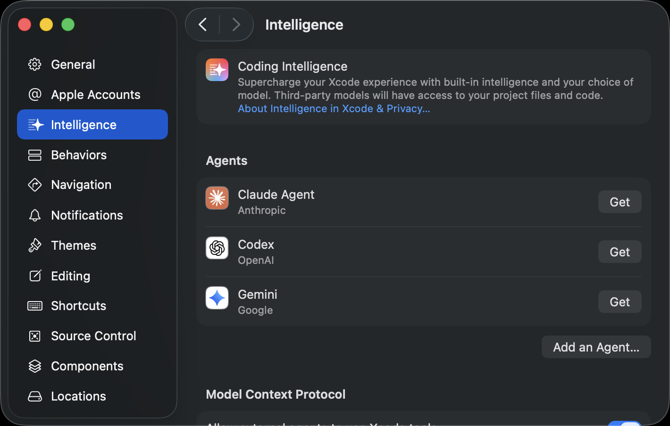Get the Claude Agent

point(620,202)
